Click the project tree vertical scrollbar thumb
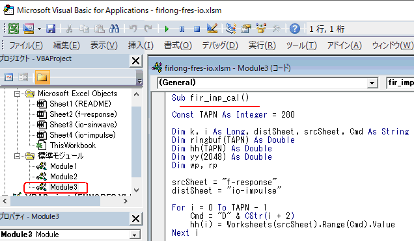Screen dimensions: 414x241 (137, 142)
